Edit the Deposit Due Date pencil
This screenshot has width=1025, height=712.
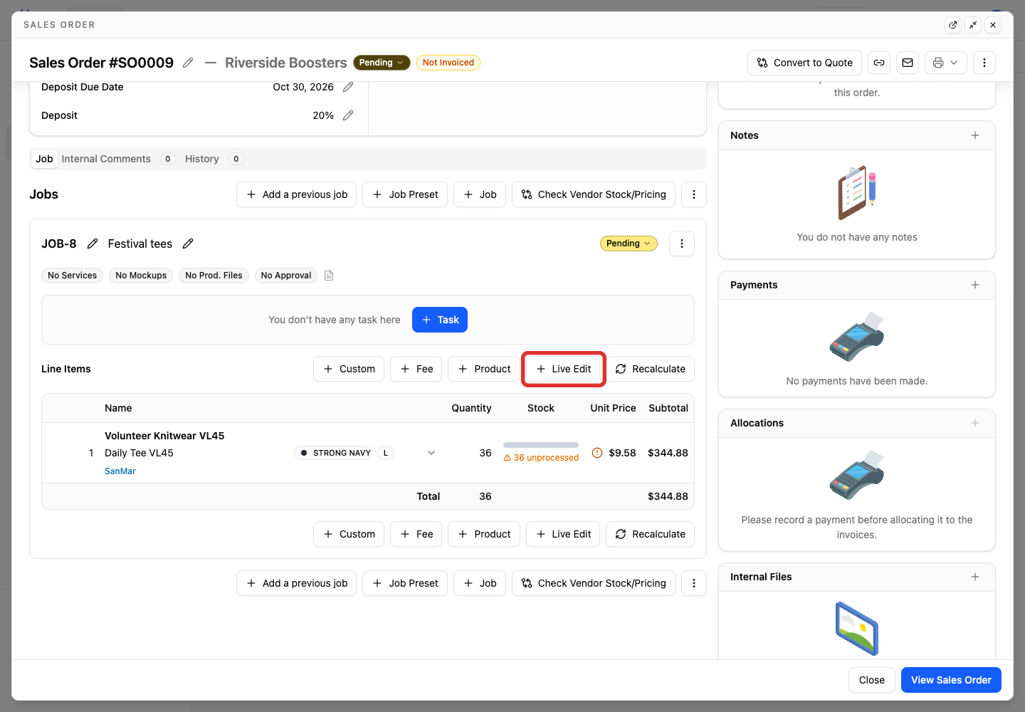pyautogui.click(x=348, y=87)
